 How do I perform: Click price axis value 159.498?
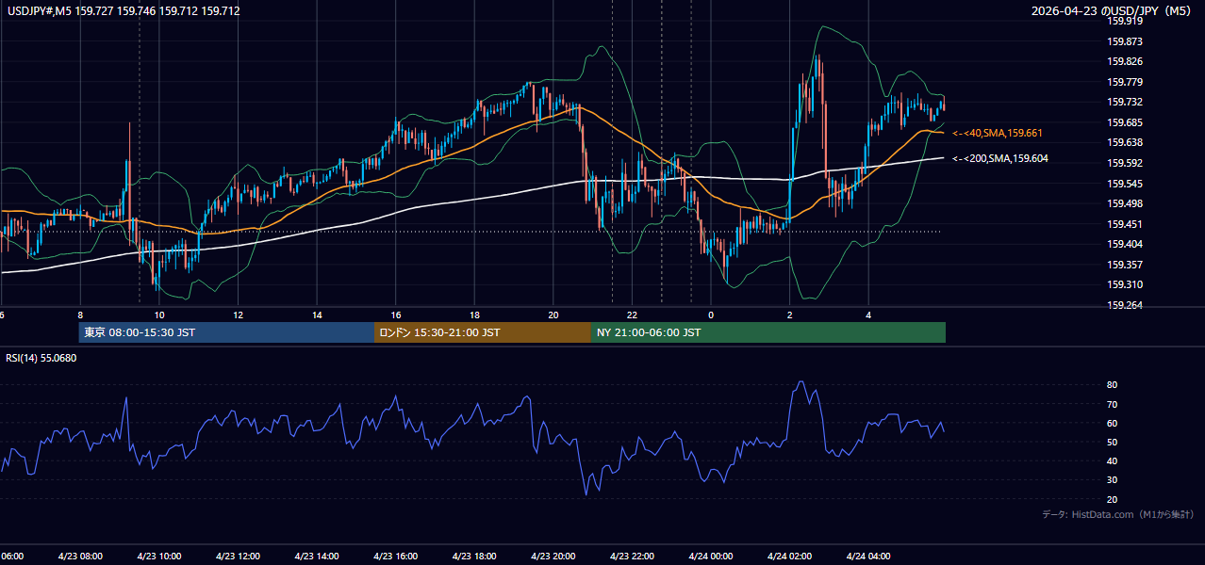point(1125,204)
